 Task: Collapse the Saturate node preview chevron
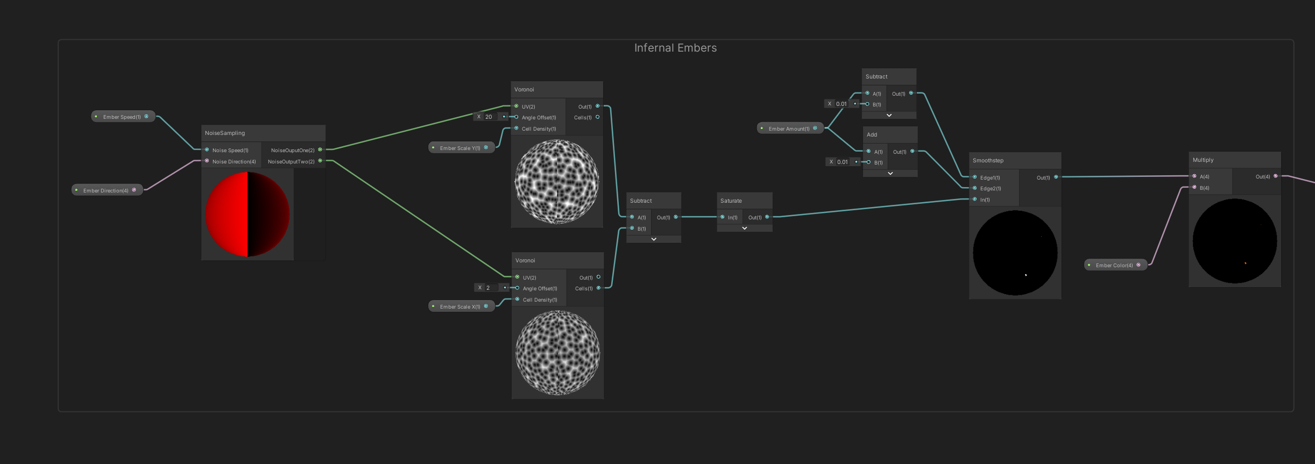745,229
